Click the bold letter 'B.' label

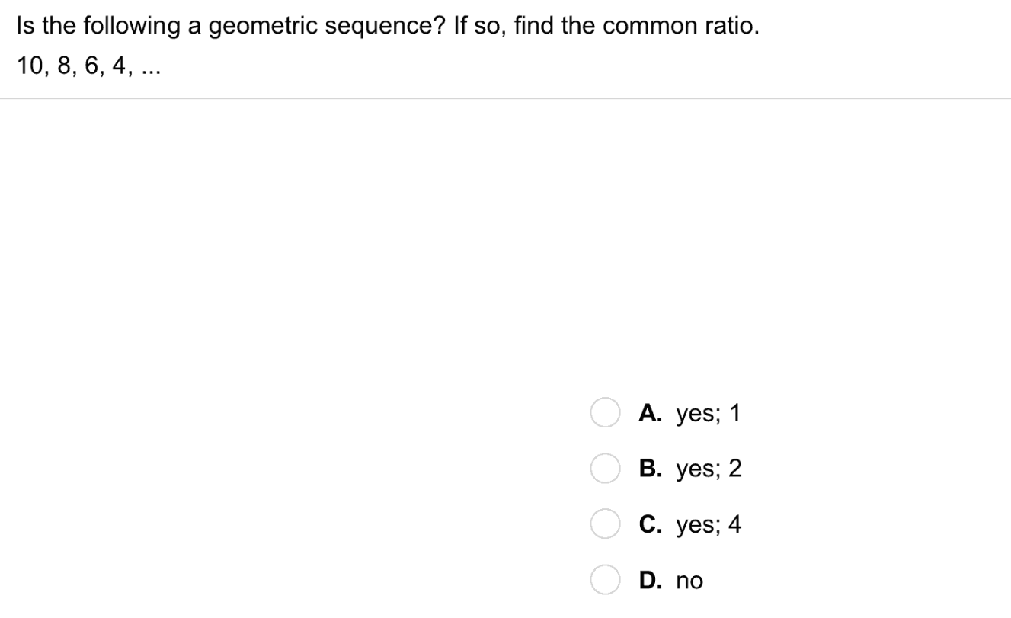pos(651,469)
